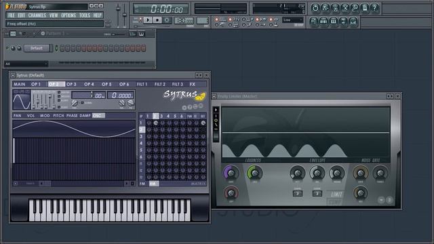Open the HELP menu

pyautogui.click(x=97, y=15)
